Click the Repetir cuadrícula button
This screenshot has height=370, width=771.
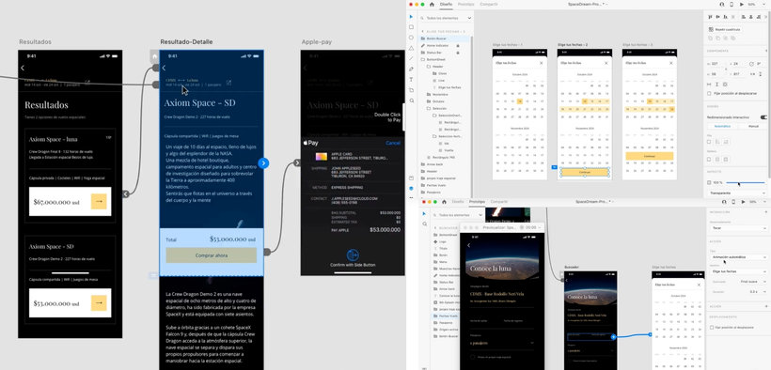(725, 29)
